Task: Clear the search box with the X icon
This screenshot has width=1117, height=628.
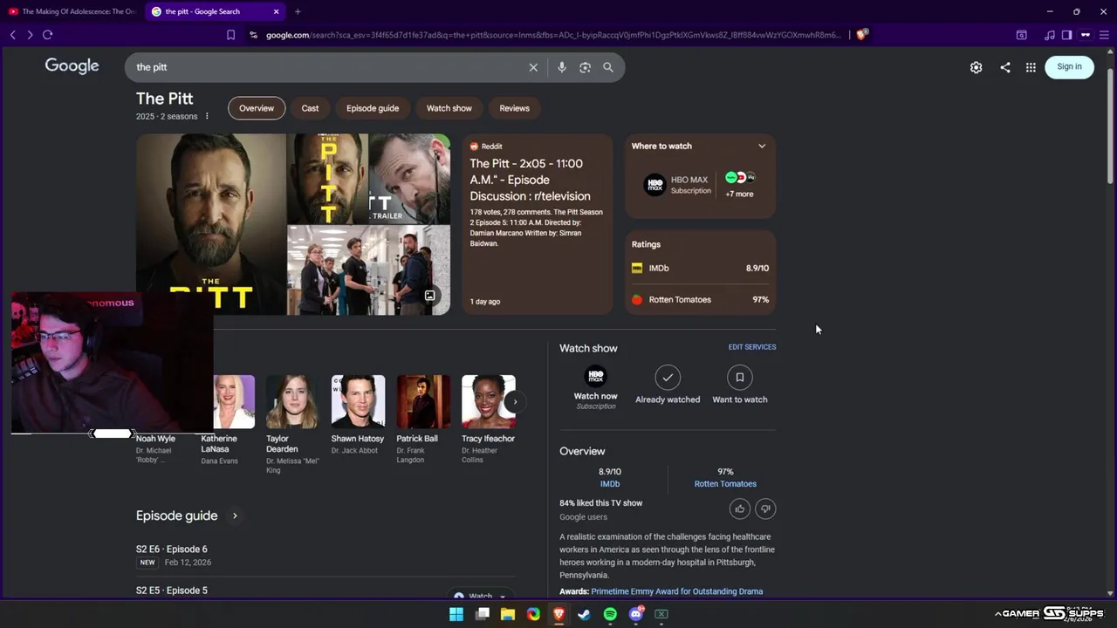Action: (x=533, y=67)
